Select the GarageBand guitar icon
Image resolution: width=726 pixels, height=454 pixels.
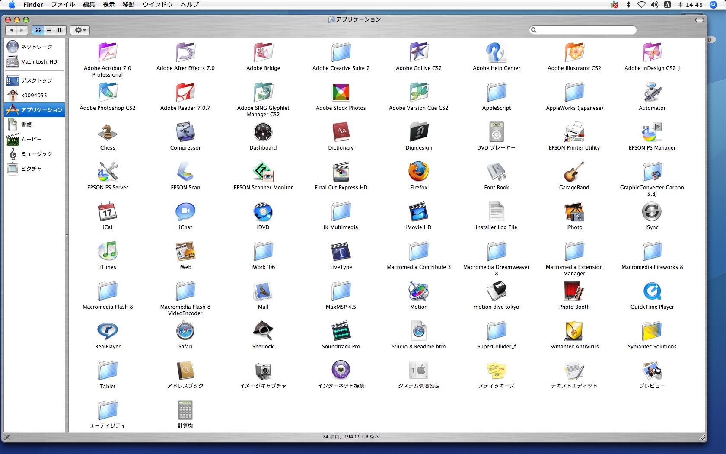[574, 172]
